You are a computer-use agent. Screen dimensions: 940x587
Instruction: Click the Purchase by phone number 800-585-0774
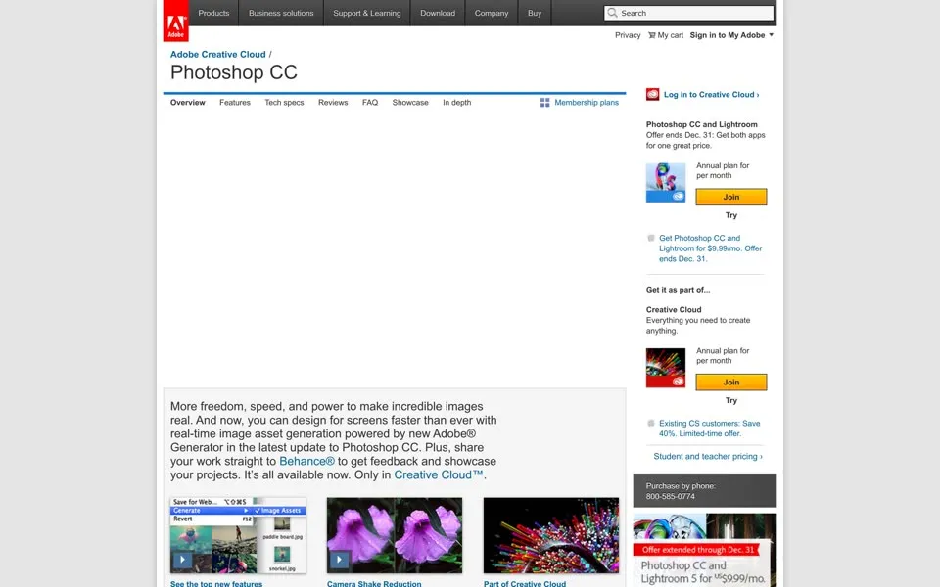pyautogui.click(x=670, y=497)
